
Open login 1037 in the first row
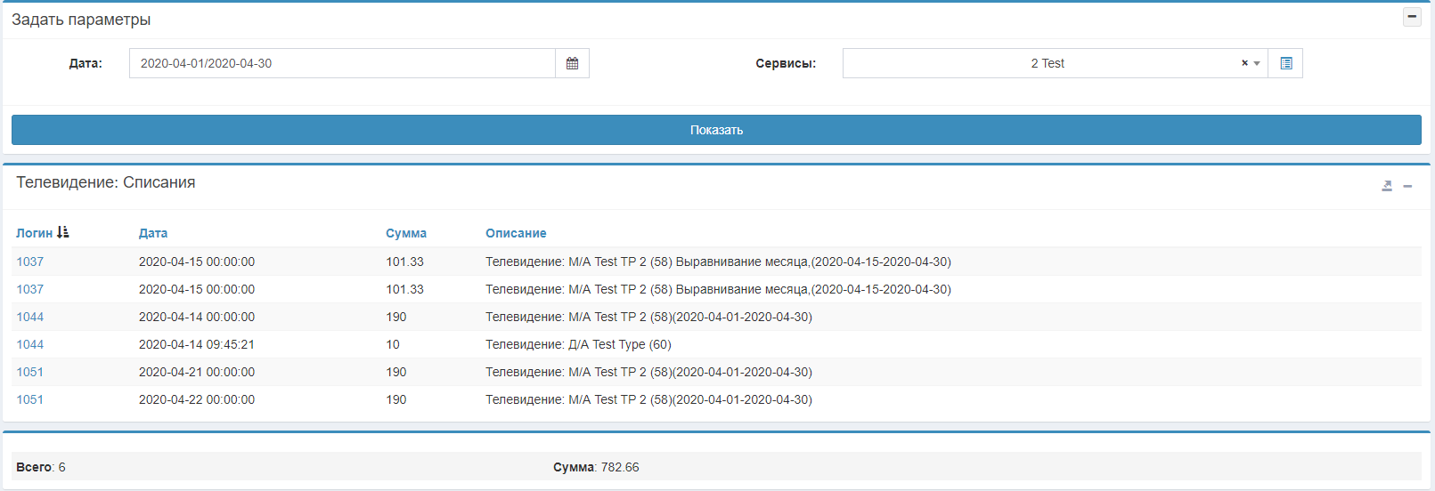(x=30, y=262)
